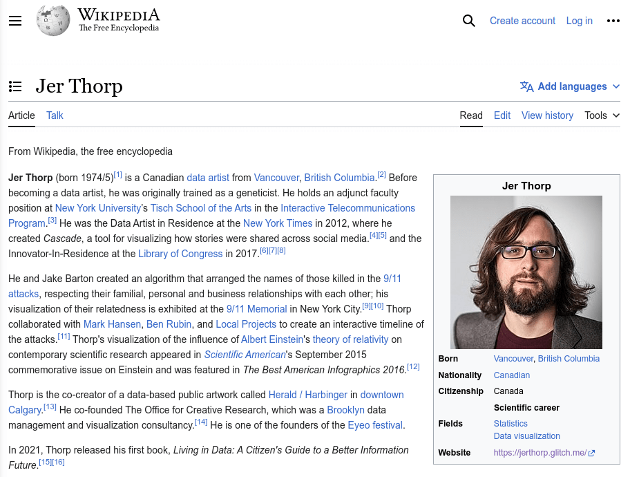Click citation reference [11]
This screenshot has height=477, width=630.
click(x=64, y=336)
